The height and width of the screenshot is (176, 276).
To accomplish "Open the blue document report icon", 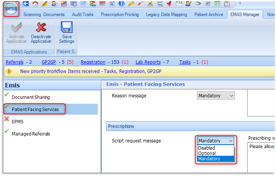I will coord(112,3).
